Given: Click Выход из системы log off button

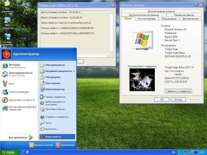Looking at the screenshot, I should tap(41, 145).
